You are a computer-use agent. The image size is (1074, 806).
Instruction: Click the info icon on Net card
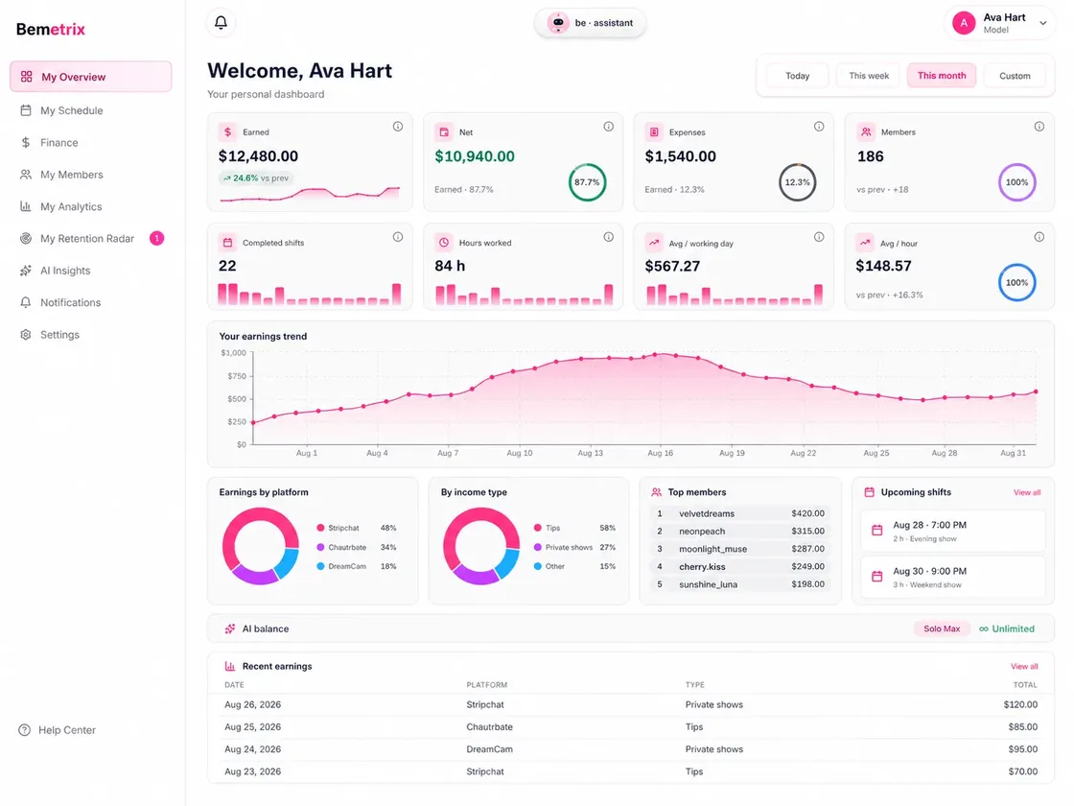pos(608,126)
